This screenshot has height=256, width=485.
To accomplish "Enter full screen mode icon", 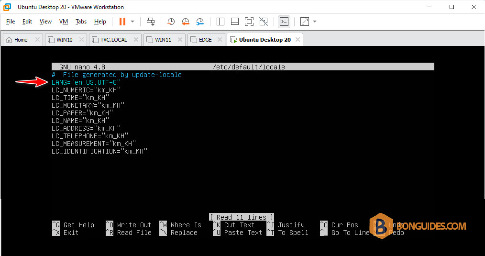I will click(x=249, y=22).
